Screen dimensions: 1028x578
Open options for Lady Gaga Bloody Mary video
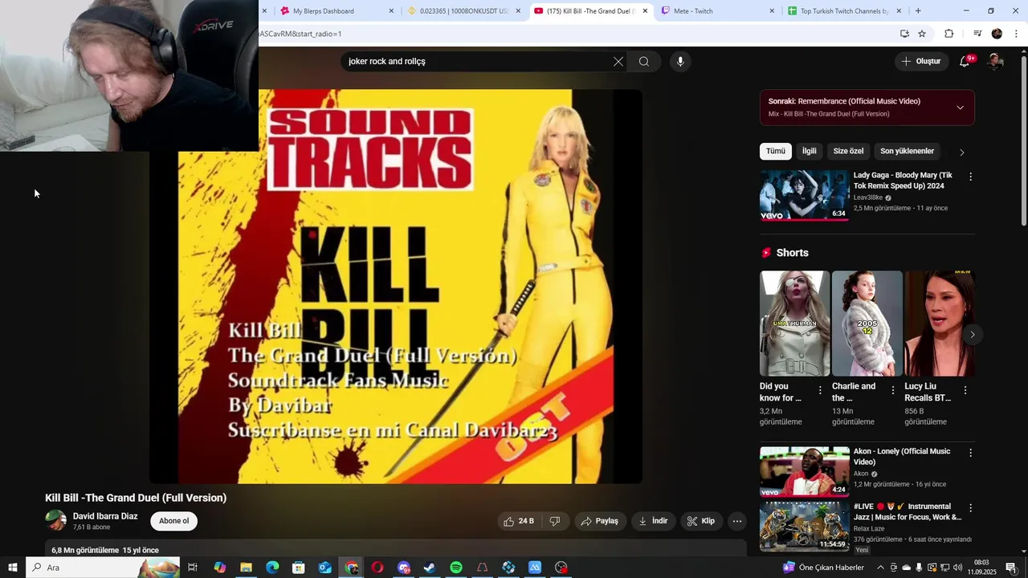(970, 177)
